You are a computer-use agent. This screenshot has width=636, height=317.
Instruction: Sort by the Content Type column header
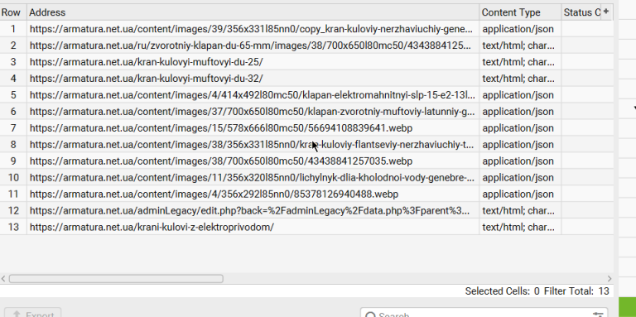[x=520, y=12]
